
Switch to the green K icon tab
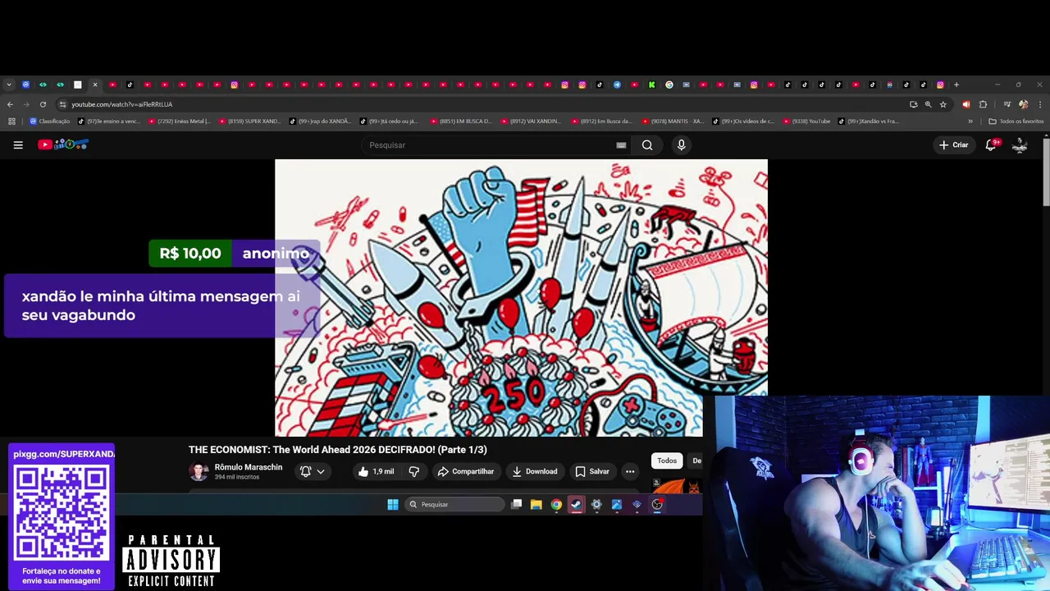point(651,85)
